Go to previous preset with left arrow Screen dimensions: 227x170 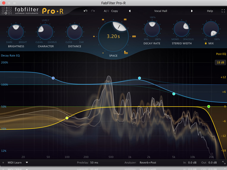click(x=130, y=11)
